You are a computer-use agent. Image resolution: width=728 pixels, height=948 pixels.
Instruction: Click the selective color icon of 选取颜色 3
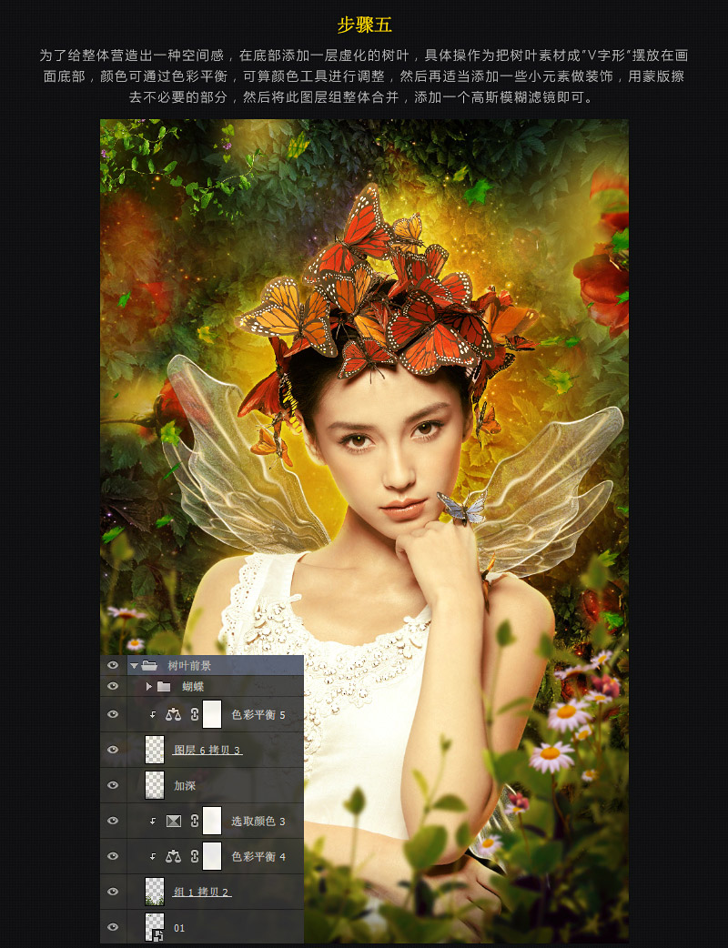174,821
